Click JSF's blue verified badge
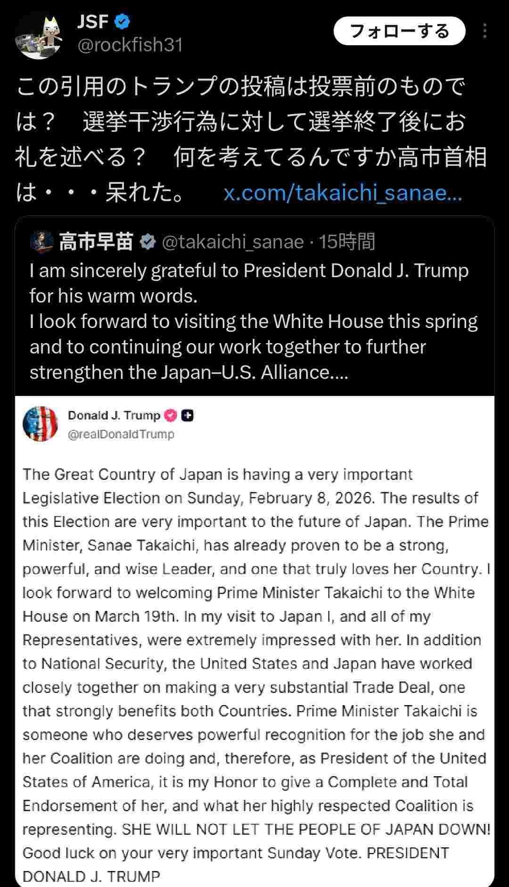Image resolution: width=509 pixels, height=887 pixels. tap(123, 21)
